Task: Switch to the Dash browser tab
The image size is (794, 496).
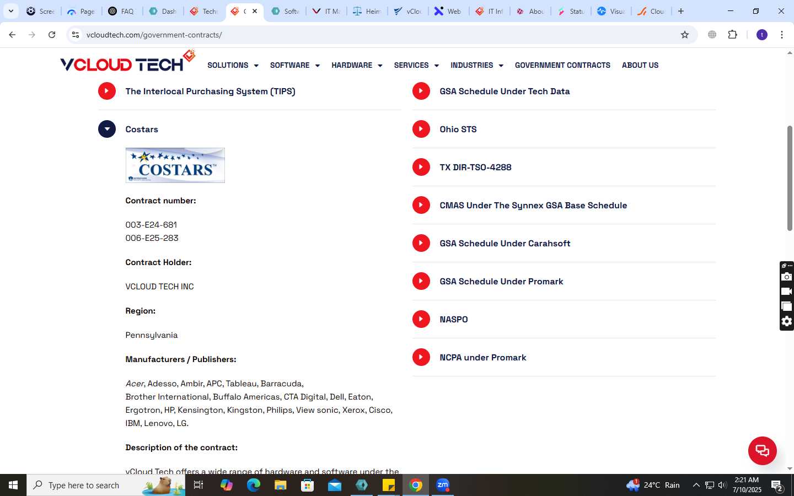Action: pyautogui.click(x=163, y=11)
